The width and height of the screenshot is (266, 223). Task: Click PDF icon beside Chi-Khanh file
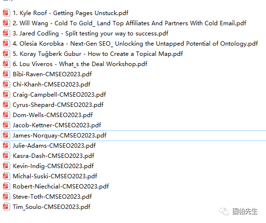point(6,84)
